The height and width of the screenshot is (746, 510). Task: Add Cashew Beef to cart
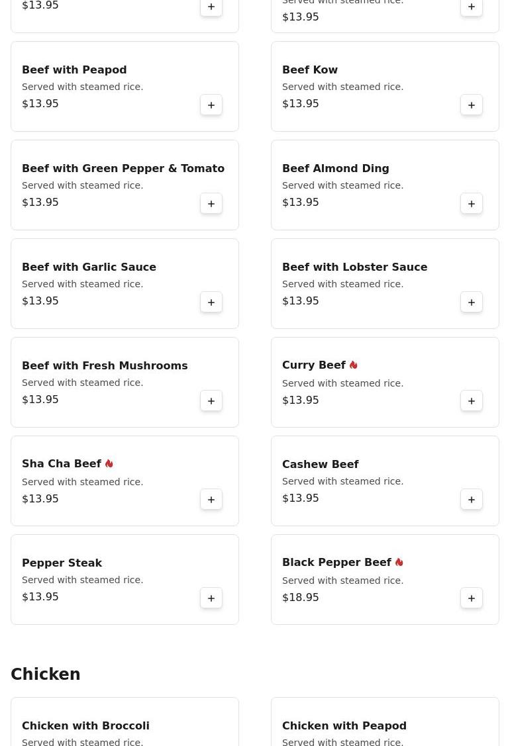pos(472,500)
